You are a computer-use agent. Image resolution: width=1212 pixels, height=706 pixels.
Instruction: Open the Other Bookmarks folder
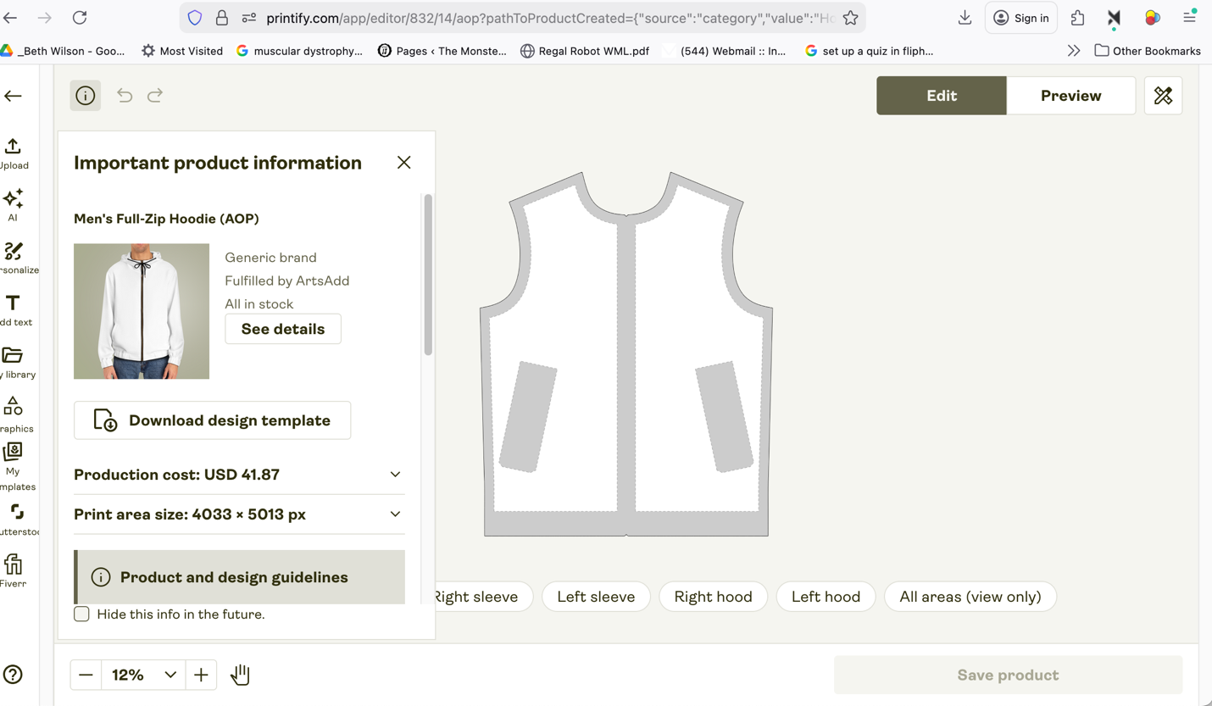pos(1148,51)
